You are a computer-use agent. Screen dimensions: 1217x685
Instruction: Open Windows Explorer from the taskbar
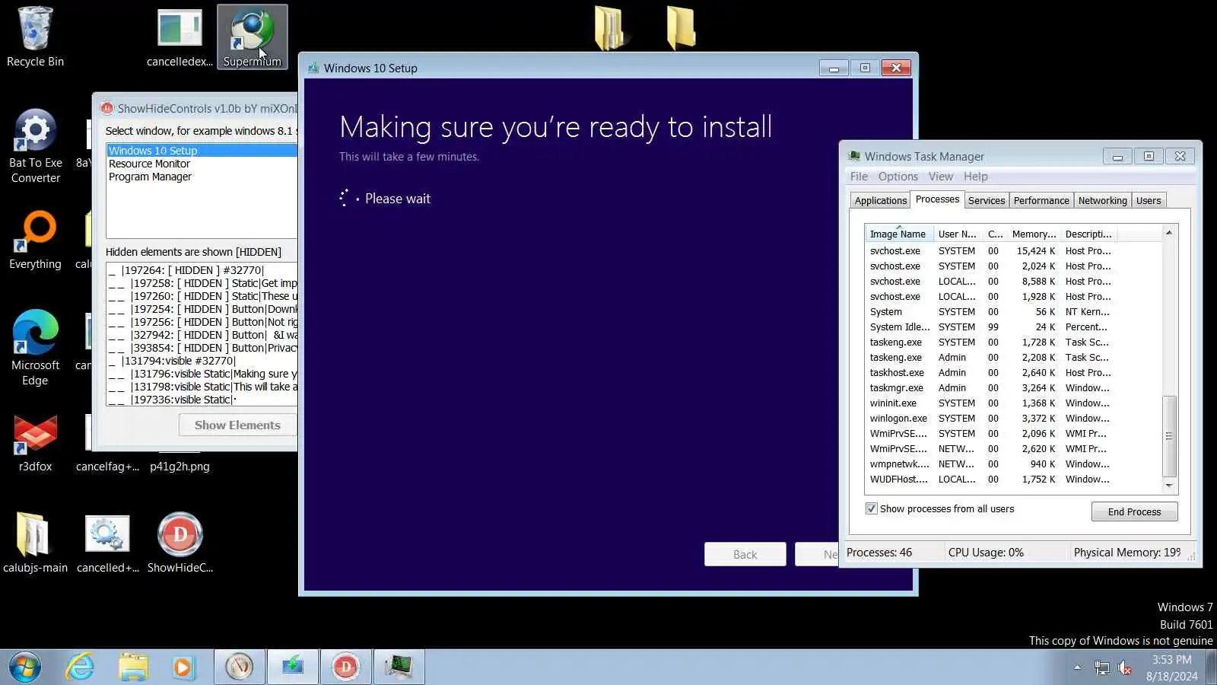click(133, 667)
